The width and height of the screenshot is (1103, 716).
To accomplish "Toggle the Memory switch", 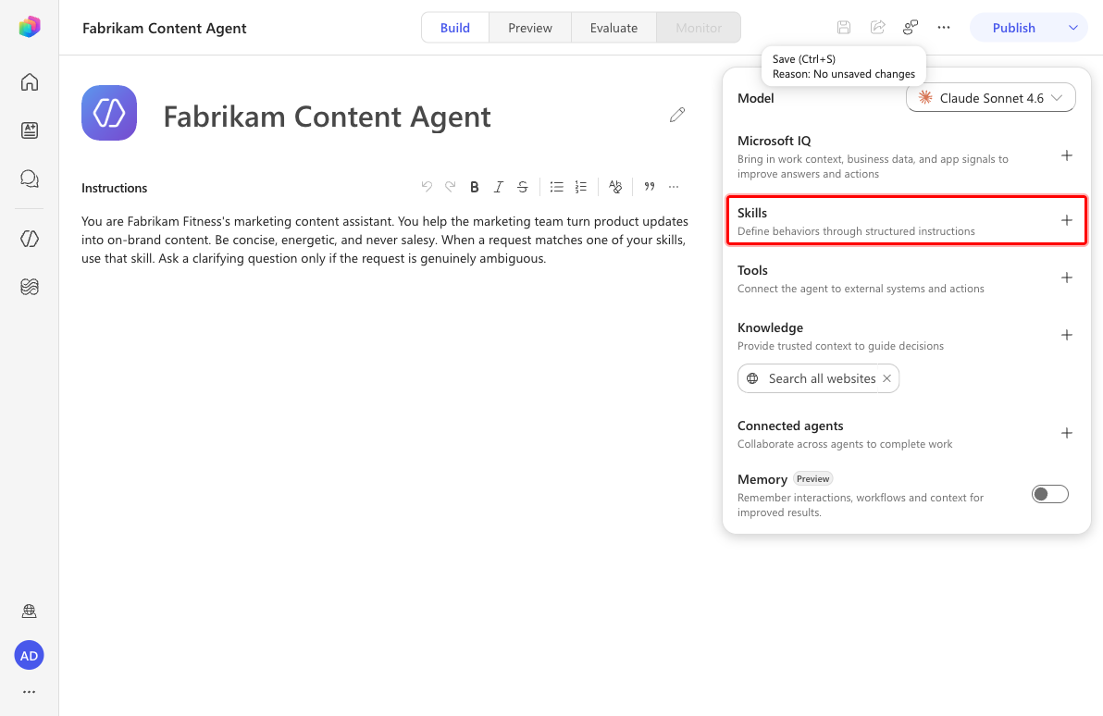I will click(1049, 494).
